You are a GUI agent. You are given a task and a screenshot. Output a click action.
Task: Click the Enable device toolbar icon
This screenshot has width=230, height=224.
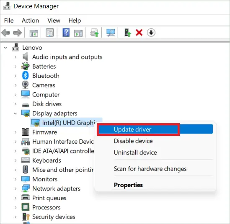coord(127,33)
